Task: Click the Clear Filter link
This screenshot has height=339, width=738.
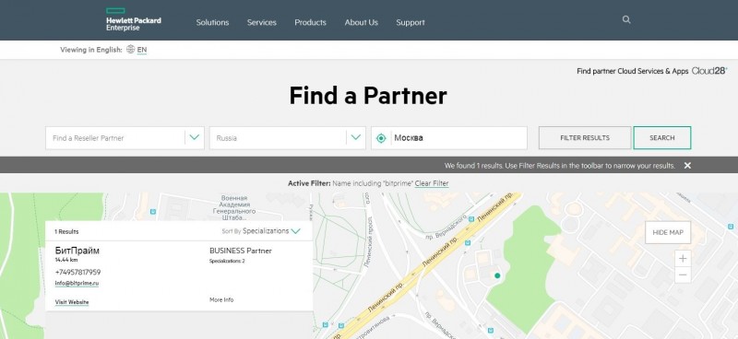Action: click(x=432, y=183)
